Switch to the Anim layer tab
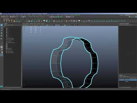Image resolution: width=137 pixels, height=103 pixels. [x=125, y=75]
